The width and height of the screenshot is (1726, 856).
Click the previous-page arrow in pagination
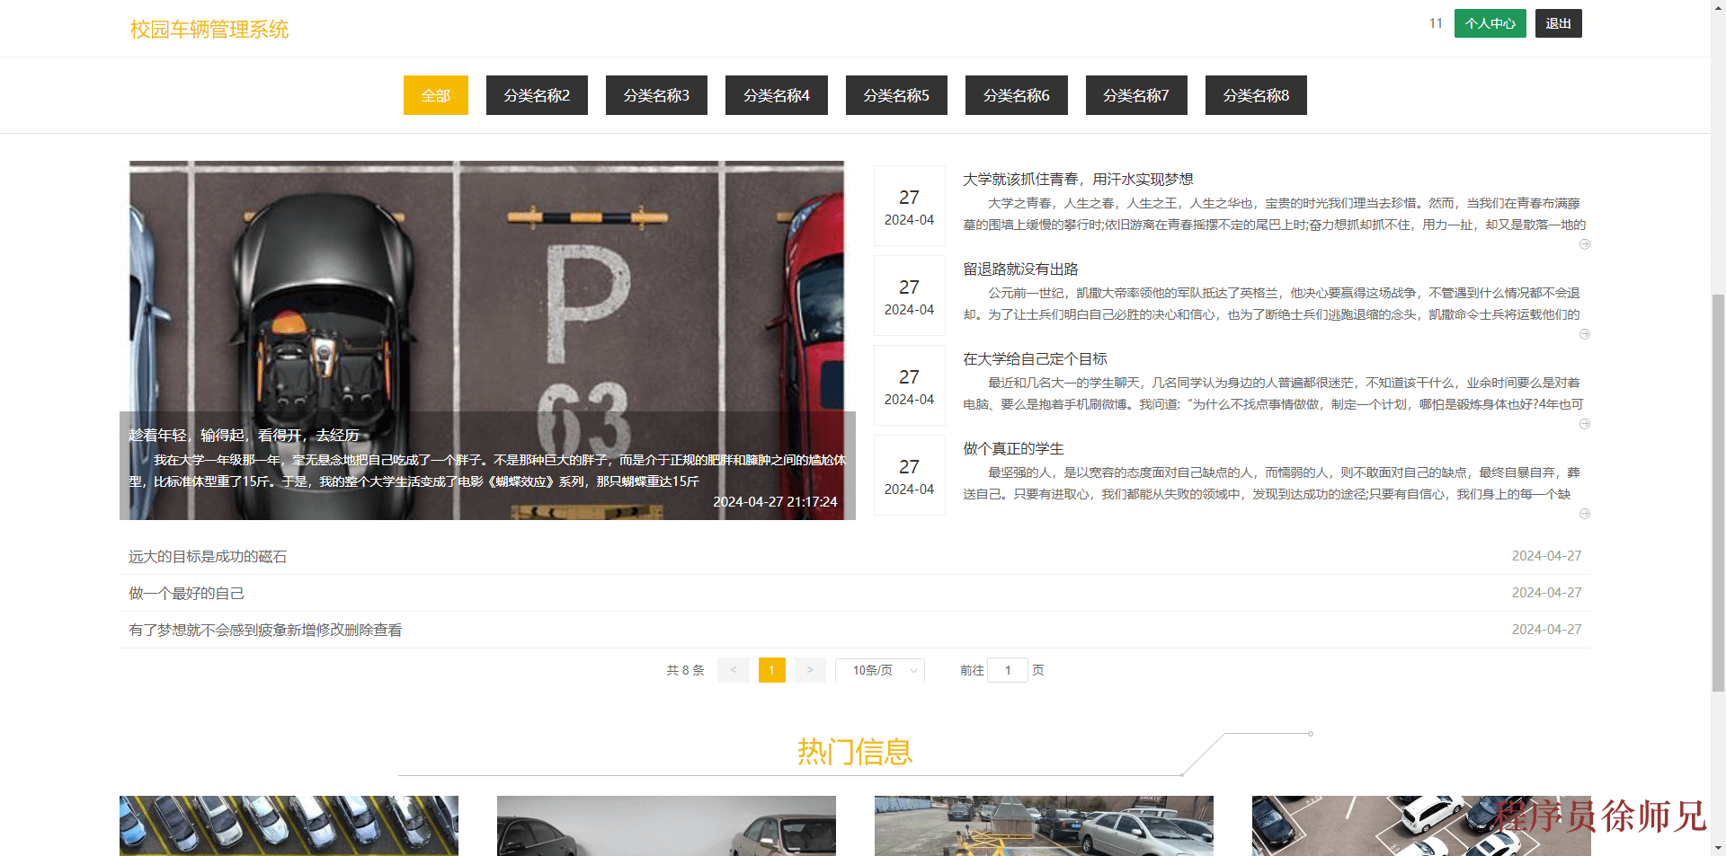(733, 670)
